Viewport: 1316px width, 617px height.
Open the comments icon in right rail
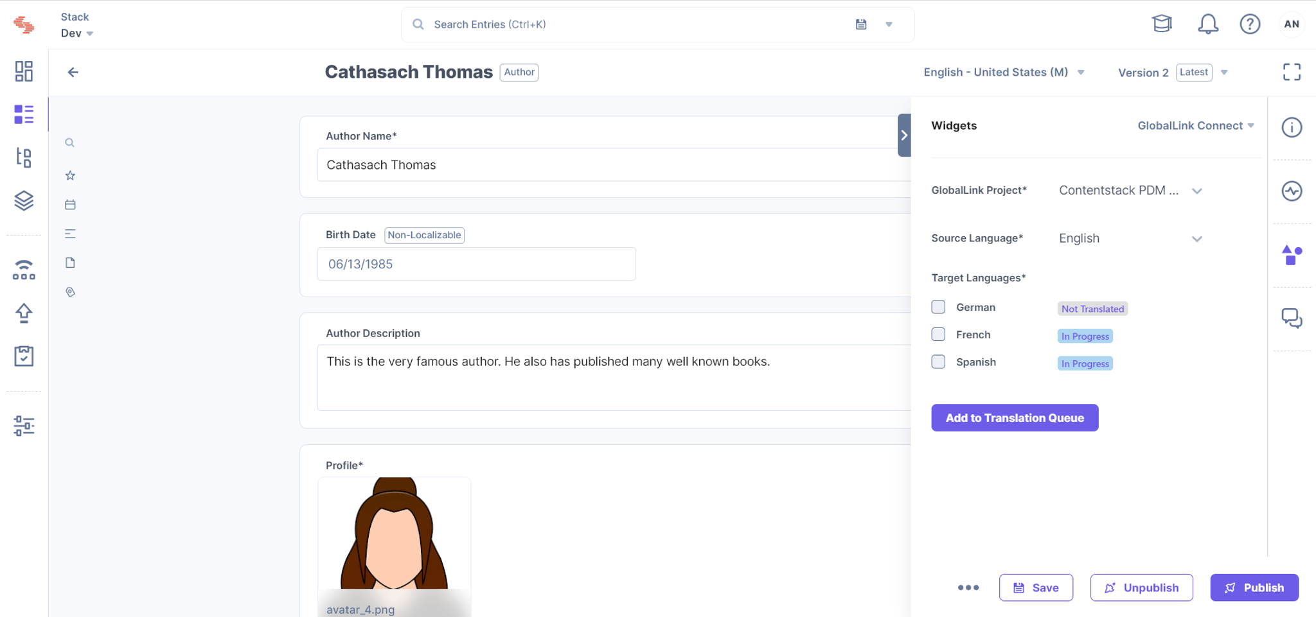click(1292, 318)
